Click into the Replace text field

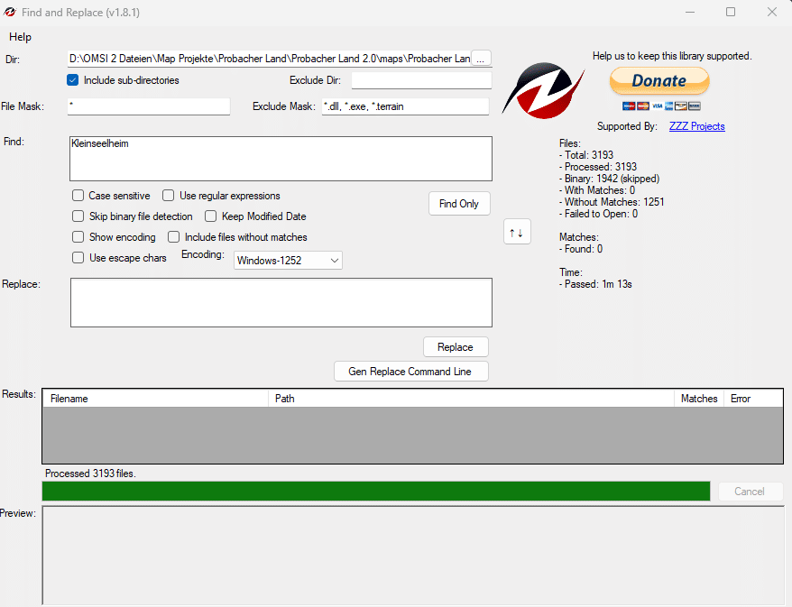281,302
